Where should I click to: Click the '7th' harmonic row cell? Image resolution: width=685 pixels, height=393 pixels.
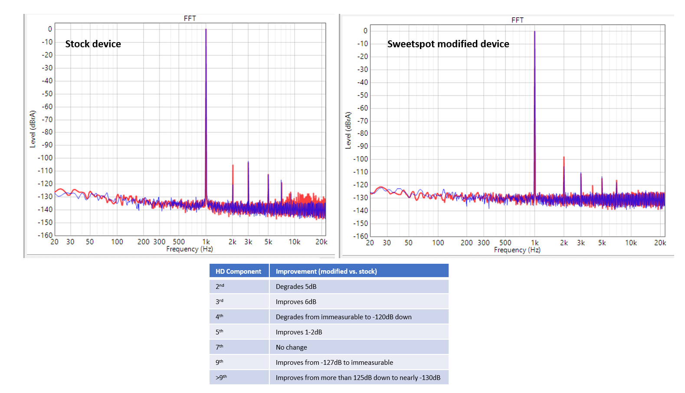point(239,347)
